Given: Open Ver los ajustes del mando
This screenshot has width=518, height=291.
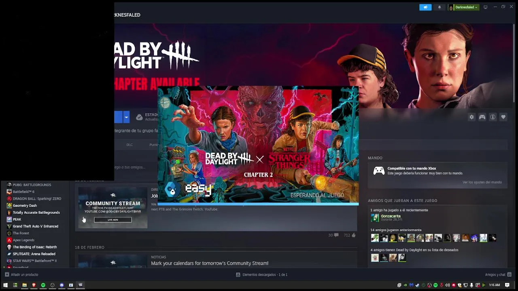Looking at the screenshot, I should pos(482,182).
